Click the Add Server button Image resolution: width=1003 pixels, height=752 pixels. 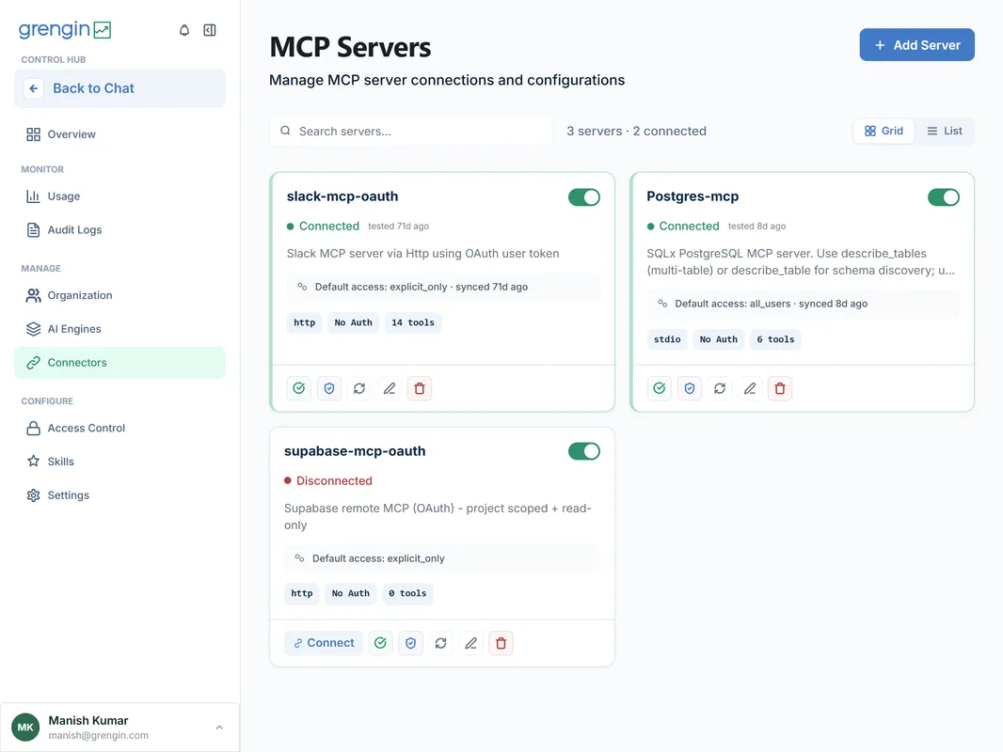tap(916, 45)
